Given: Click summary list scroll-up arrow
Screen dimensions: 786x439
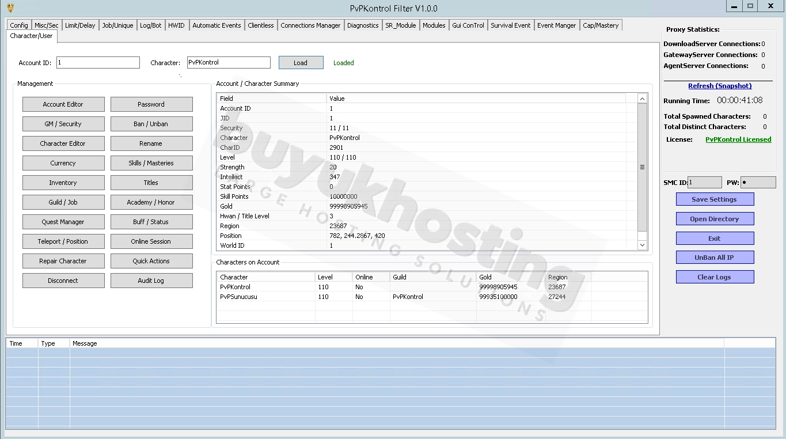Looking at the screenshot, I should [x=643, y=99].
